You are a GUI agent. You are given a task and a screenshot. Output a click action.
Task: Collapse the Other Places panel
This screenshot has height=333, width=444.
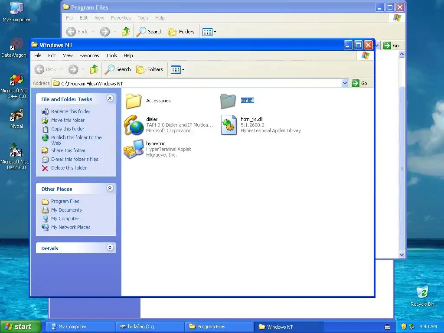point(110,188)
